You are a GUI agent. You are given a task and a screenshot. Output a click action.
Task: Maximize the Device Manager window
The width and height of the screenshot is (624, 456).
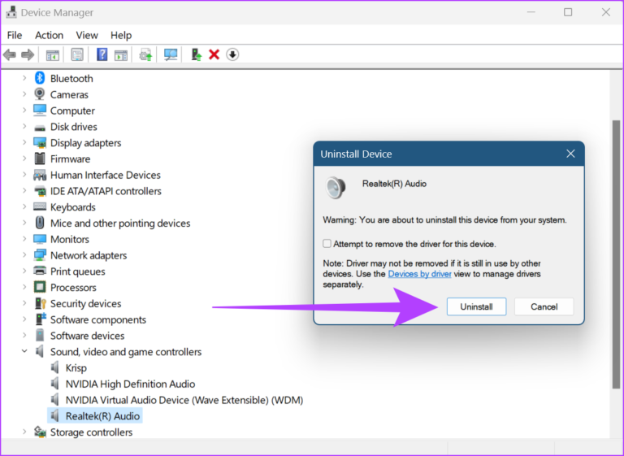pyautogui.click(x=568, y=12)
